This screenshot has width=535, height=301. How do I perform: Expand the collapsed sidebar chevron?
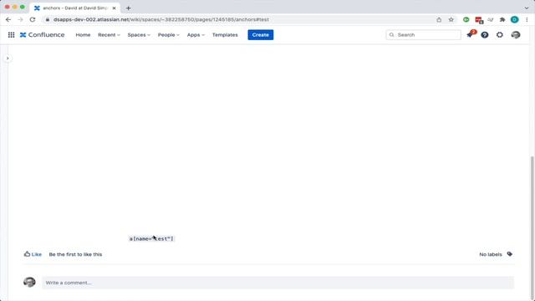8,59
